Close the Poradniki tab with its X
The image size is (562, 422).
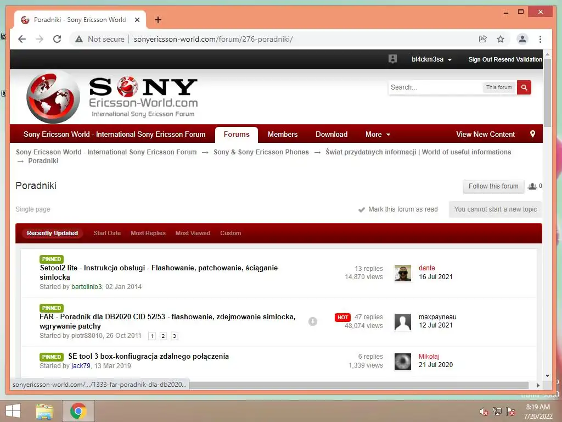pos(137,20)
